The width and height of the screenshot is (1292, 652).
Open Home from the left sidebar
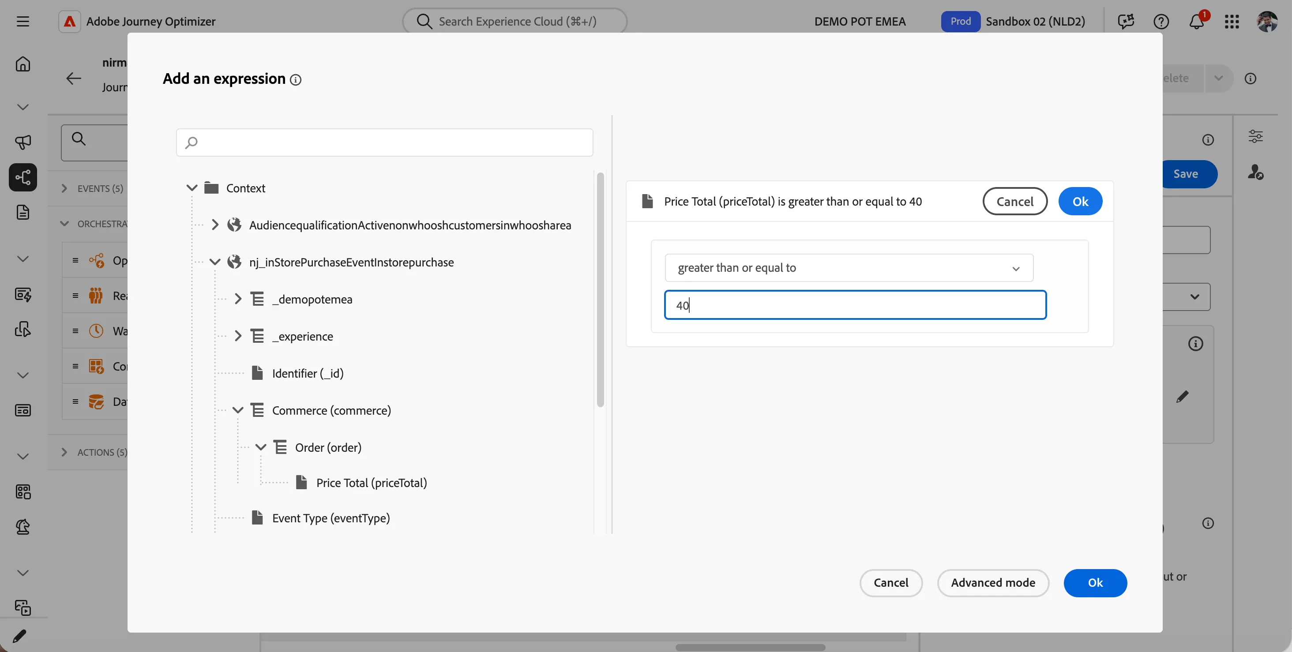click(x=23, y=64)
